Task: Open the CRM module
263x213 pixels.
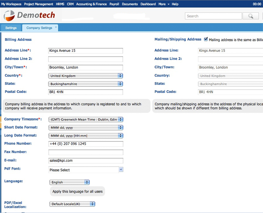Action: click(x=70, y=4)
